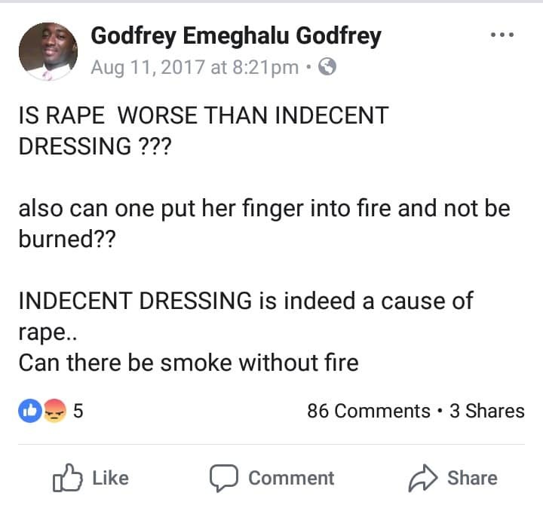The image size is (543, 505).
Task: Click the speech bubble Comment icon
Action: [224, 478]
